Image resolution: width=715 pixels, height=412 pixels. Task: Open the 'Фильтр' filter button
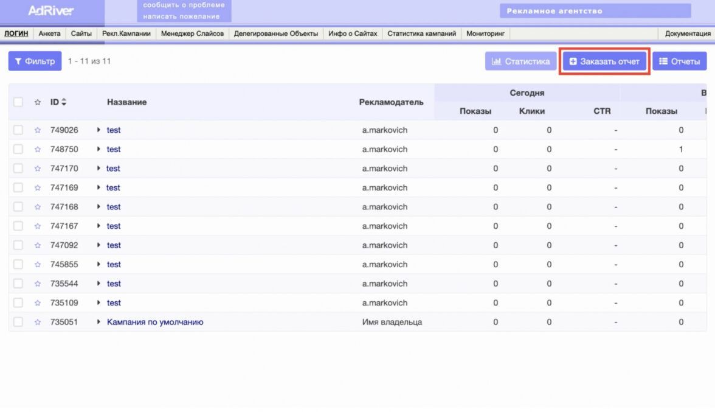click(35, 61)
